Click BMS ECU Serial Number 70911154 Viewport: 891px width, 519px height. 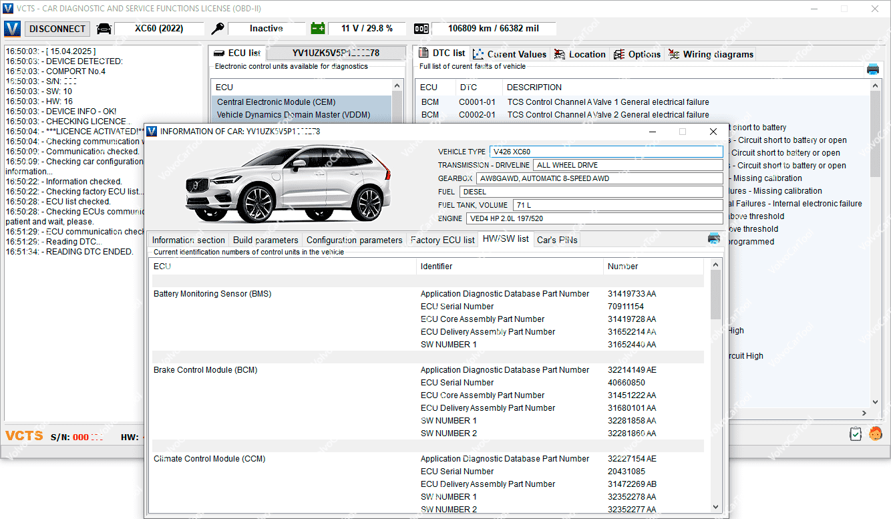pos(626,307)
